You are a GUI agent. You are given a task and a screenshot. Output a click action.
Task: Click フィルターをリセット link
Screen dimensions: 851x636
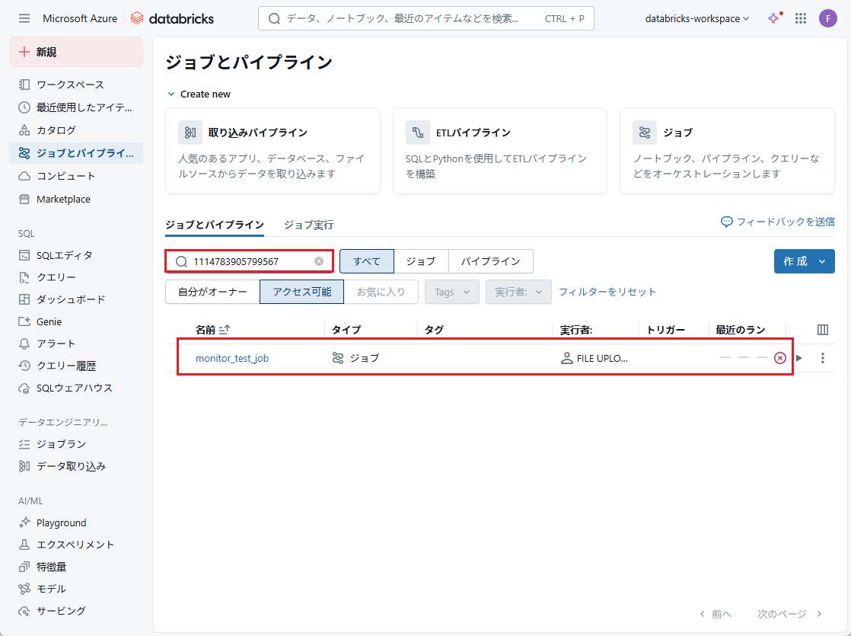pyautogui.click(x=607, y=292)
